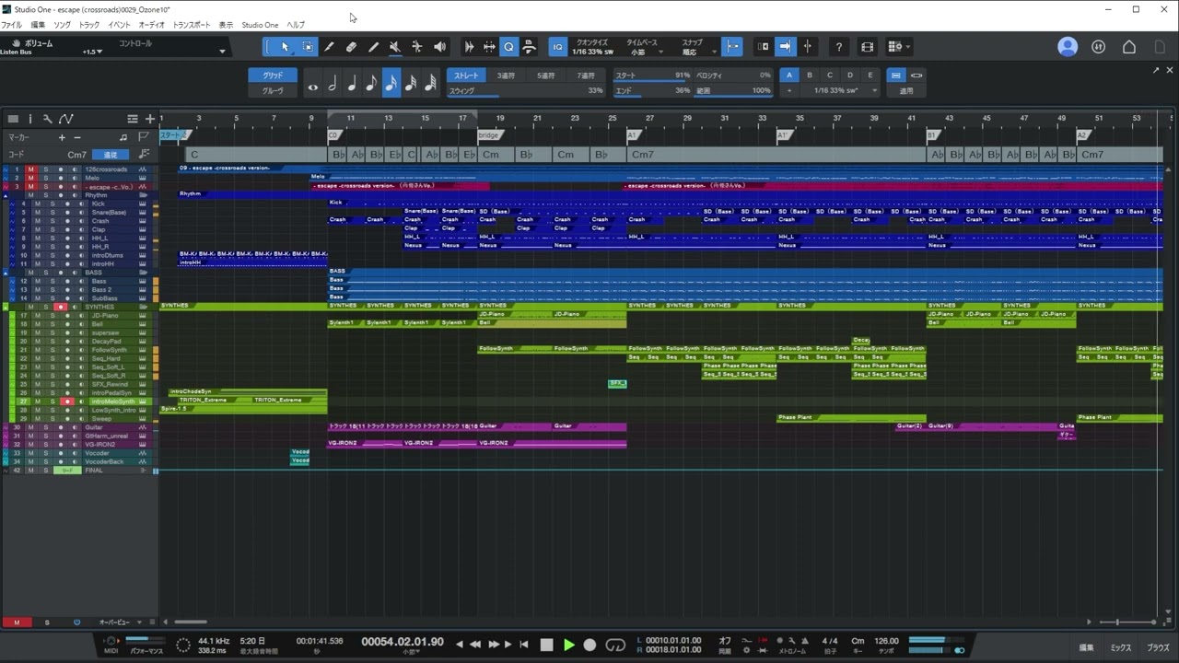Switch to グリッド quantize mode
Image resolution: width=1179 pixels, height=663 pixels.
(273, 76)
